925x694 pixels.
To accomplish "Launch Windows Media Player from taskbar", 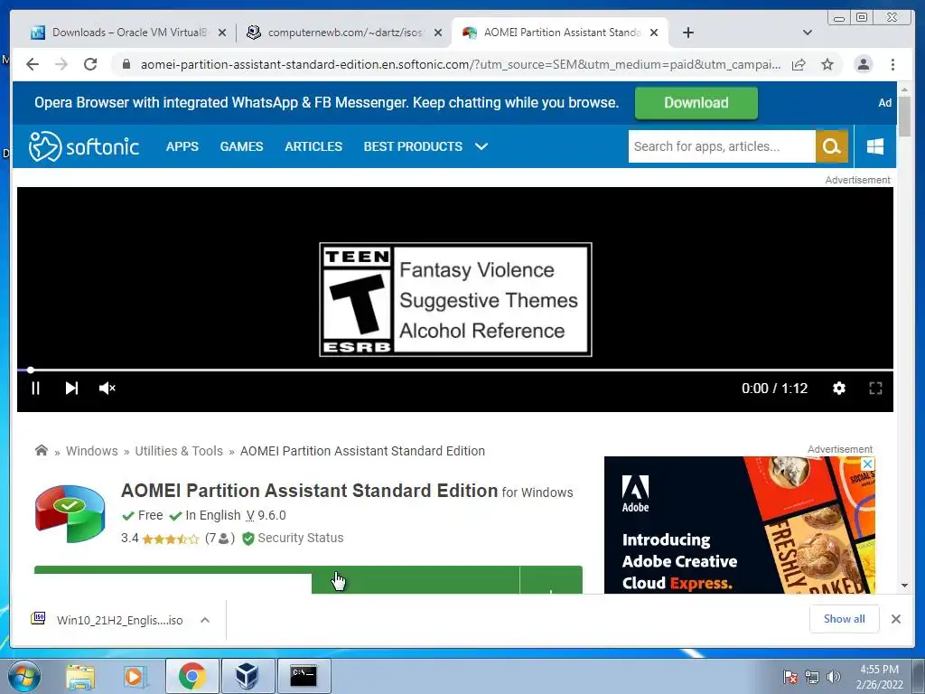I will 134,676.
